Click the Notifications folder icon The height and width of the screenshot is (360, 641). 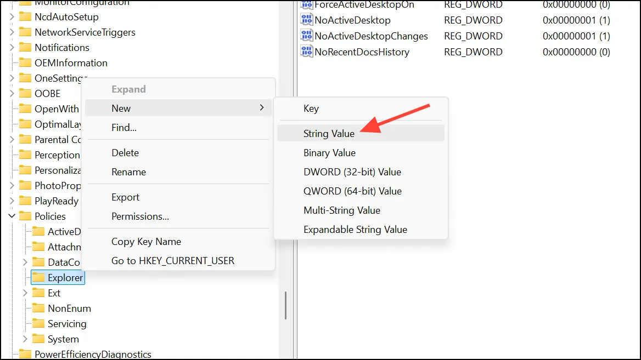[x=25, y=47]
